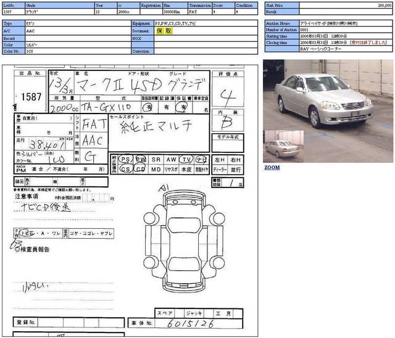Click the yellow highlighted 保取 document mark
Screen dimensions: 395x338
tap(164, 31)
